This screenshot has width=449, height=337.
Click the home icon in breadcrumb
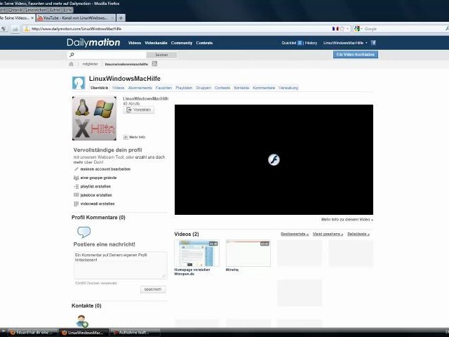72,64
